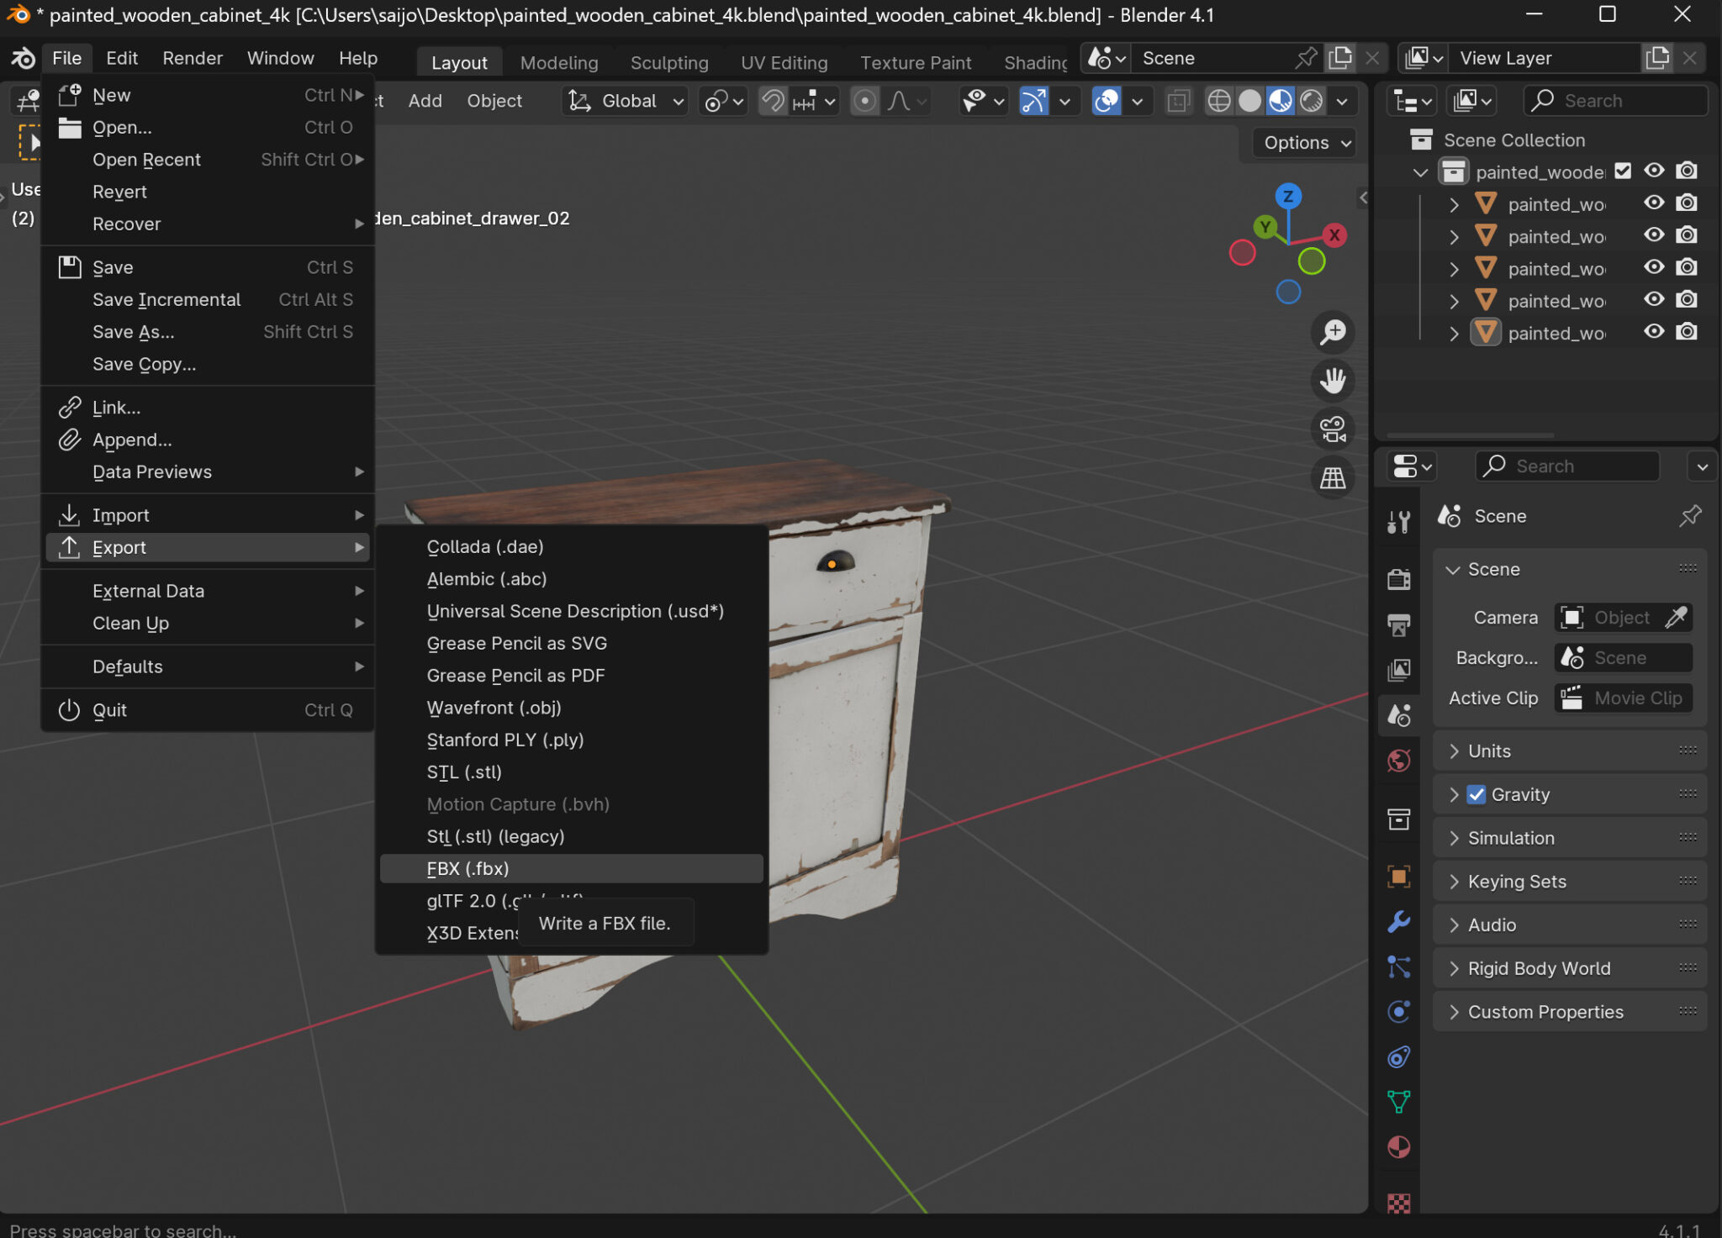Choose Wavefront (.obj) export format

pyautogui.click(x=493, y=707)
